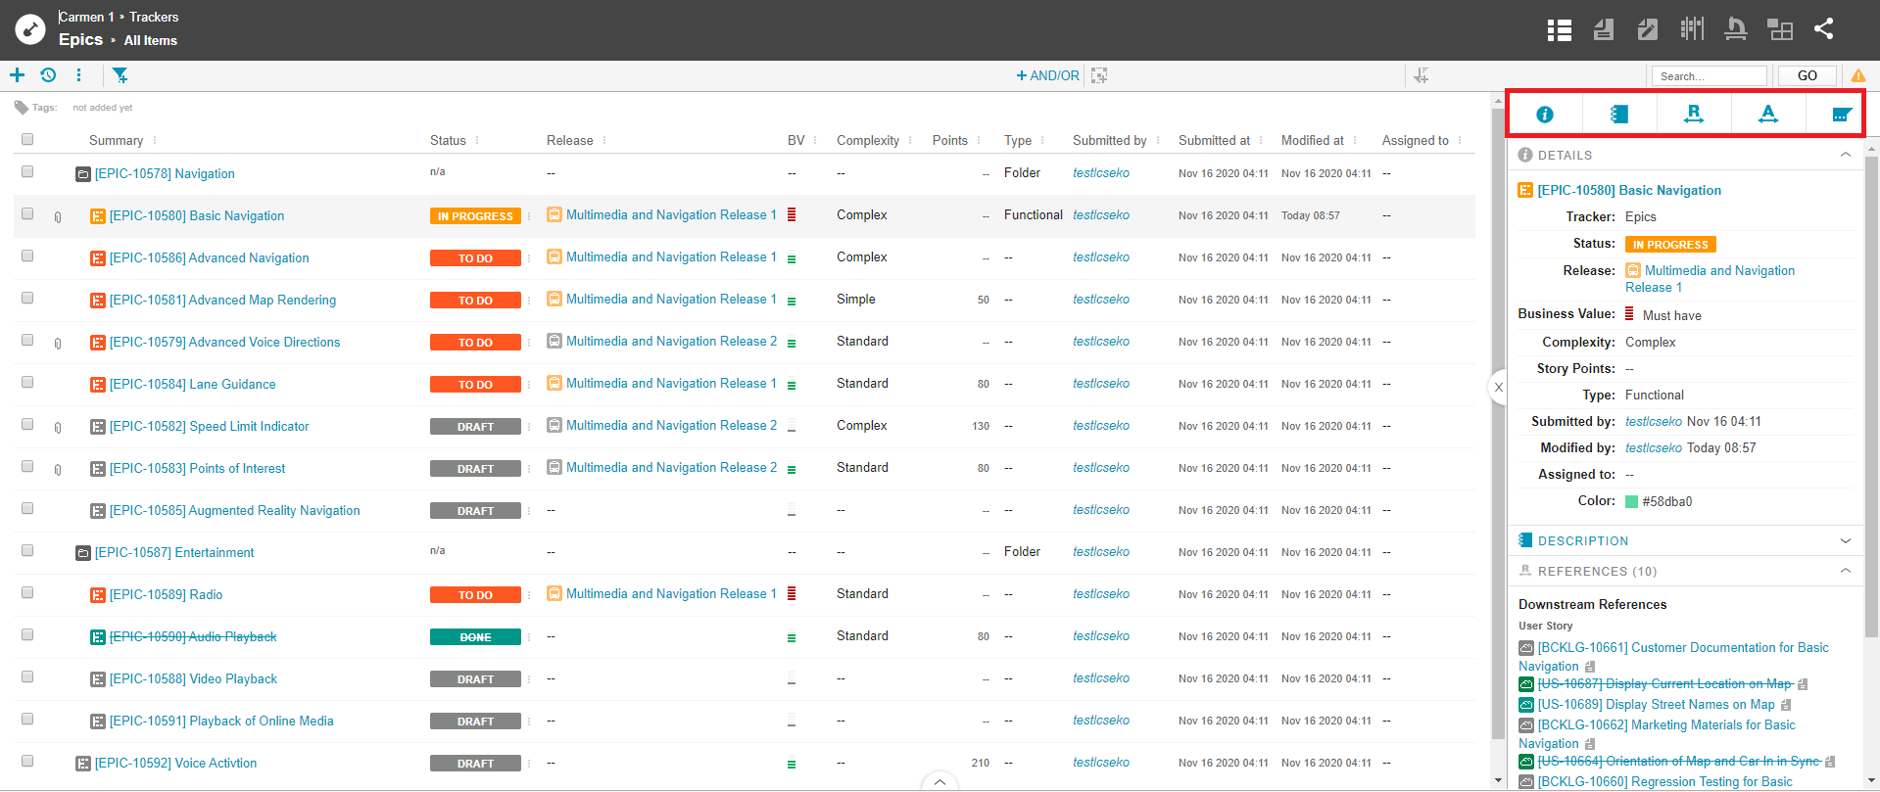
Task: Collapse the DETAILS section chevron
Action: tap(1846, 155)
